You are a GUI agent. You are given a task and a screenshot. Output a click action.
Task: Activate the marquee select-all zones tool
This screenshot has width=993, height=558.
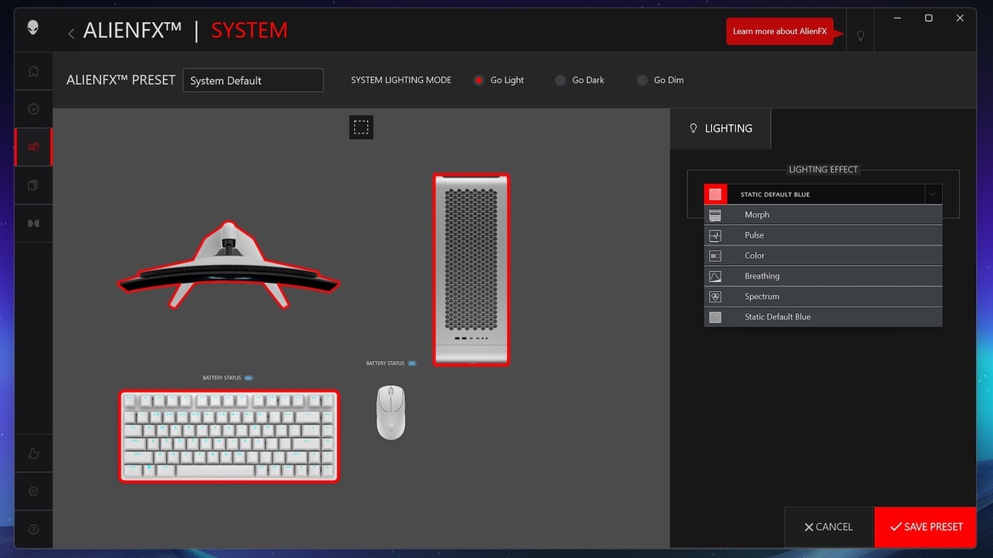click(x=361, y=127)
